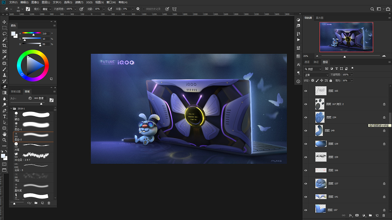Add a layer mask from Layers panel bottom
The width and height of the screenshot is (392, 220).
click(357, 215)
